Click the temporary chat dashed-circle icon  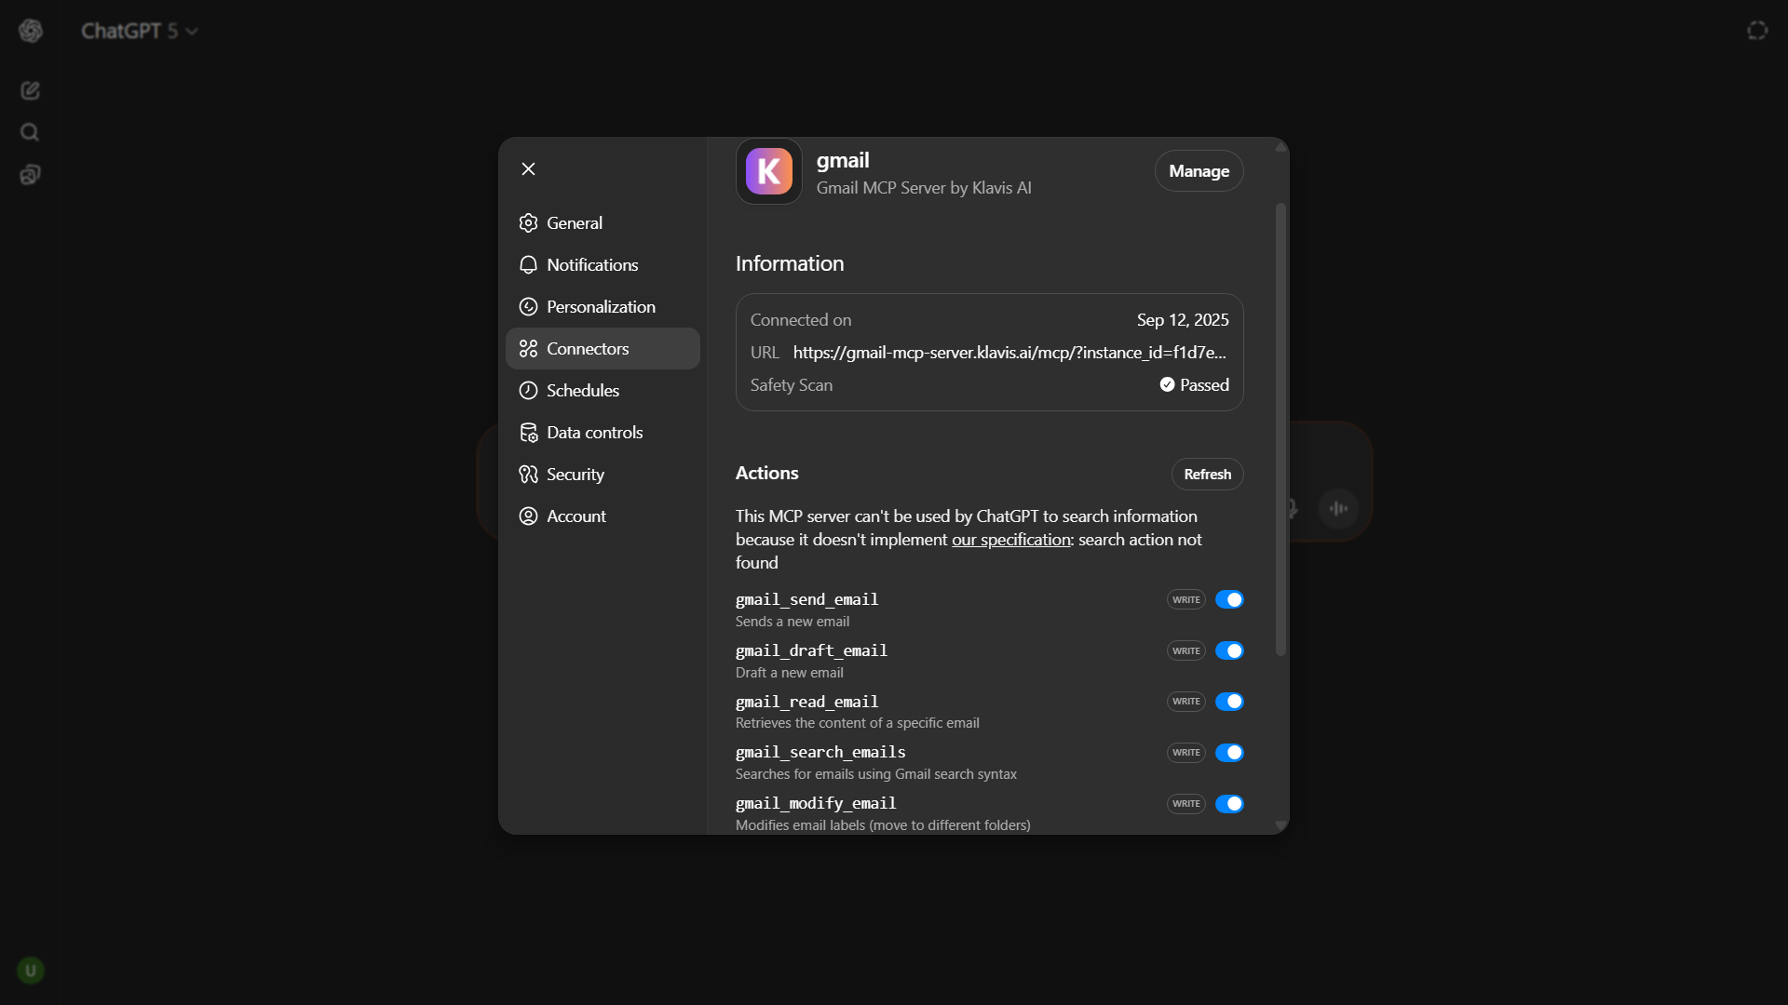coord(1757,31)
